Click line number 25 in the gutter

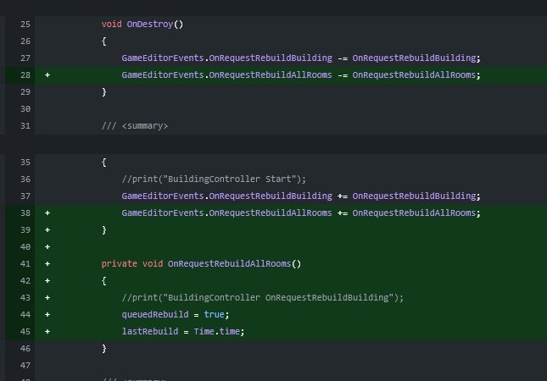coord(25,24)
